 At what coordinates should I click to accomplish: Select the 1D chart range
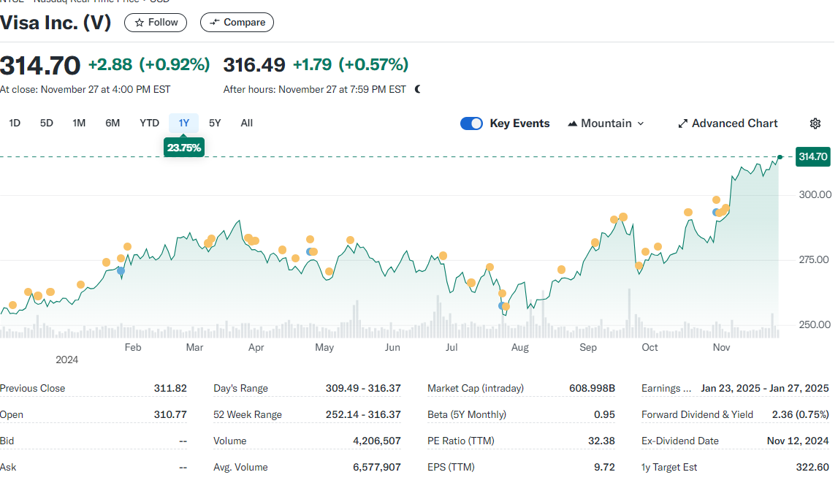click(15, 123)
